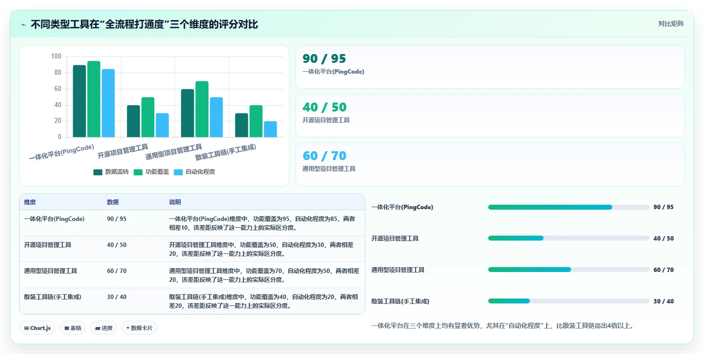Image resolution: width=704 pixels, height=354 pixels.
Task: Click 数据流转 bar for 一体化平台 in chart
Action: [79, 101]
